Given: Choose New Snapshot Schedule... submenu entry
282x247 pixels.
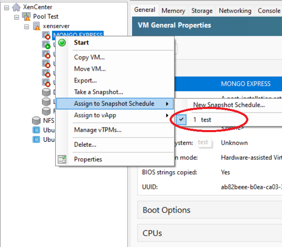Looking at the screenshot, I should [x=229, y=105].
